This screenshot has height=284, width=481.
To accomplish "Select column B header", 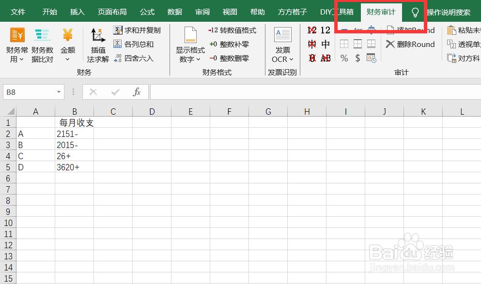I will [x=75, y=111].
